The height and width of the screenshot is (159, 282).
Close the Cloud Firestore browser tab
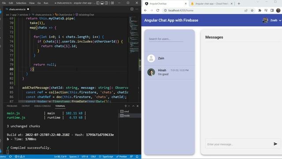click(231, 4)
